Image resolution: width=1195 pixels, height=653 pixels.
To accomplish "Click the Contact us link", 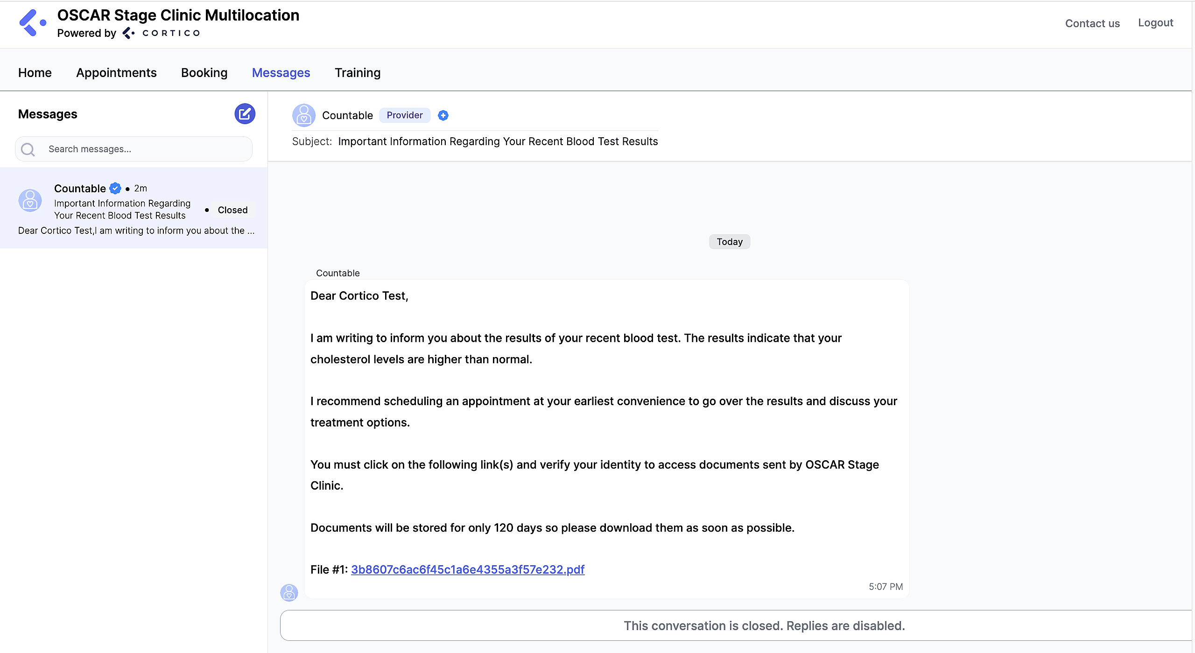I will click(1092, 23).
